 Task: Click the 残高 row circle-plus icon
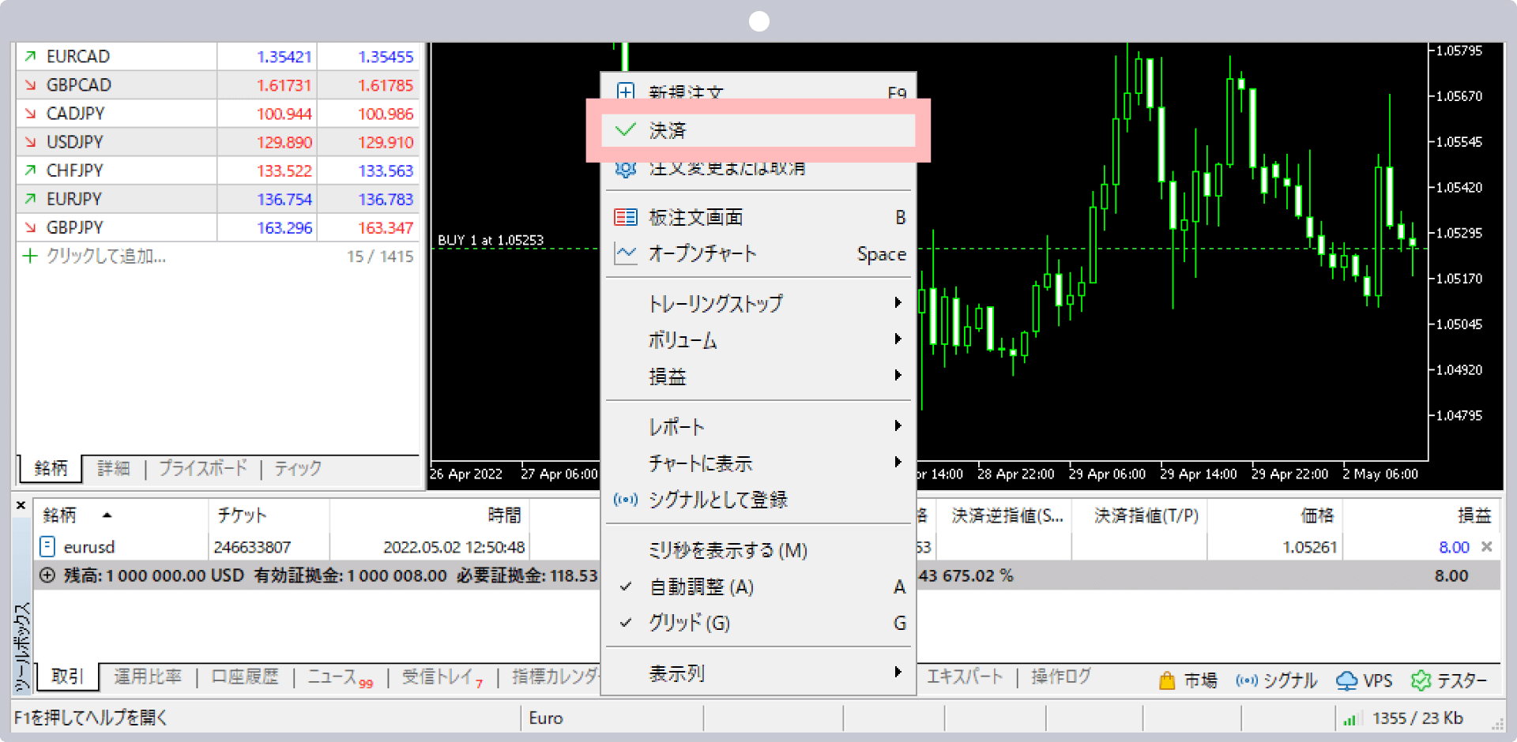pyautogui.click(x=47, y=575)
